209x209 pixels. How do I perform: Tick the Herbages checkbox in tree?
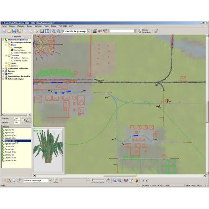click(x=12, y=48)
